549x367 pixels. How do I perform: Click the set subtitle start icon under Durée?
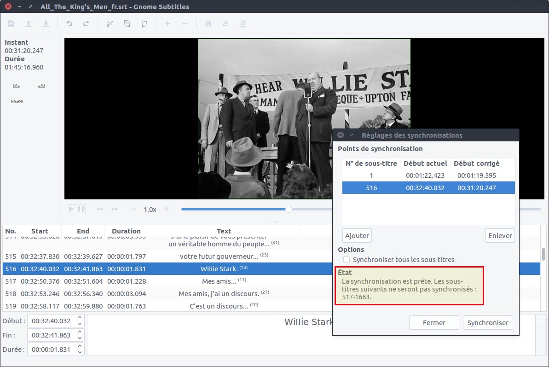(x=17, y=86)
